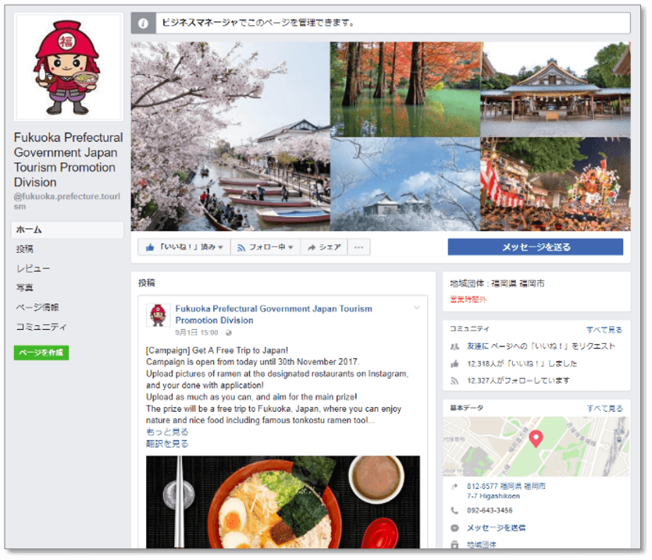The height and width of the screenshot is (560, 652).
Task: Click the 12,327人がフォローしています text
Action: pyautogui.click(x=518, y=381)
